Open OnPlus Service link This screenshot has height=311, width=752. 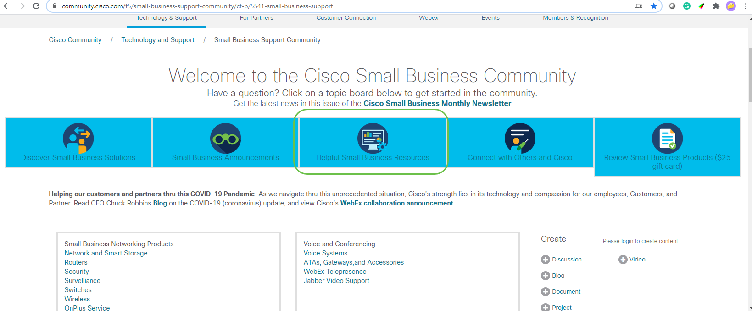click(87, 308)
